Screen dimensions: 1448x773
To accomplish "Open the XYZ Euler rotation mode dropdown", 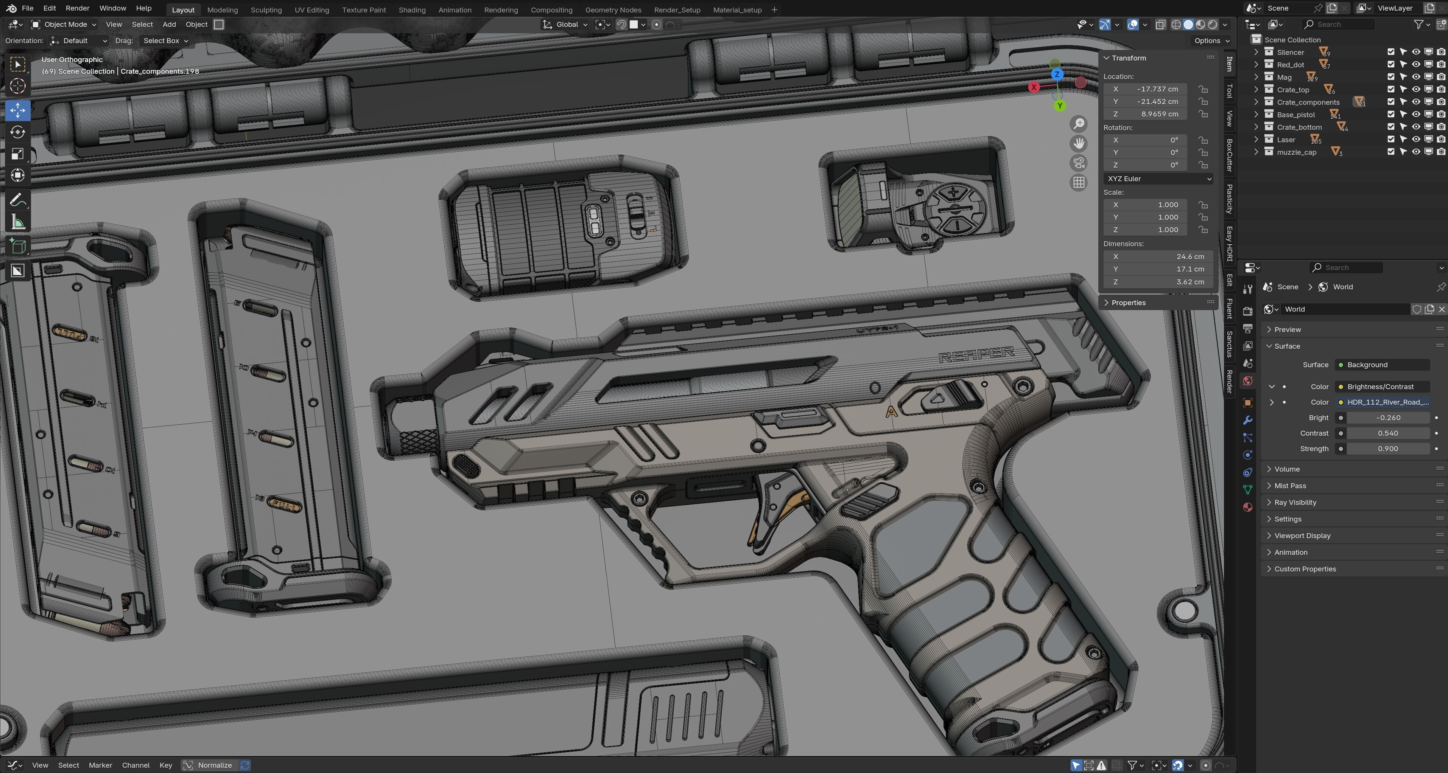I will (x=1158, y=179).
